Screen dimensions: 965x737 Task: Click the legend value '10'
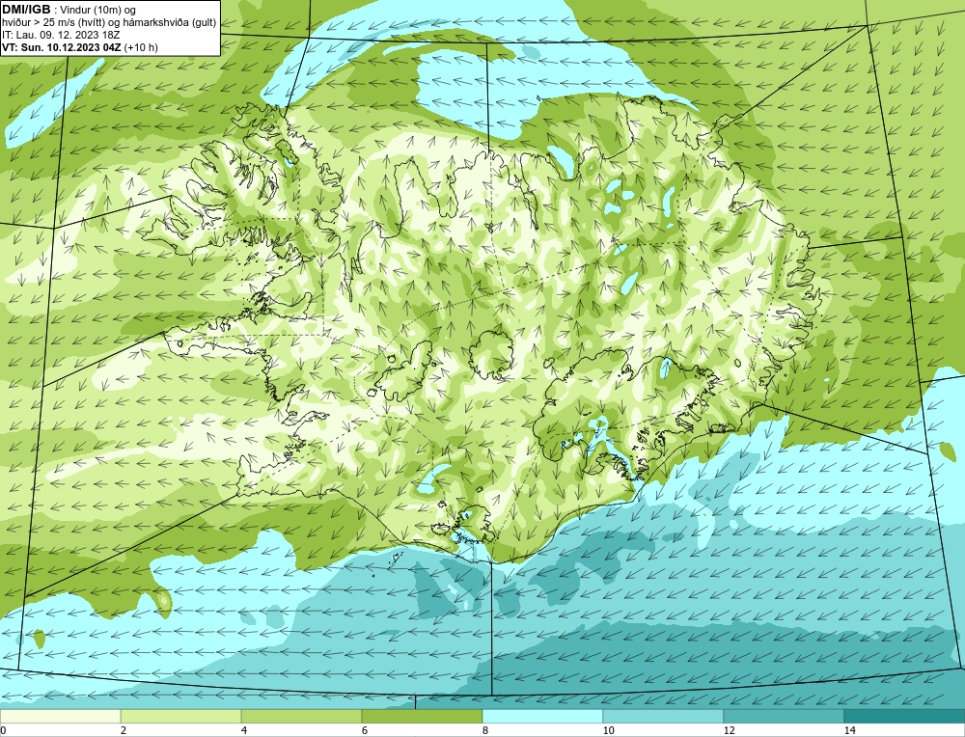pos(608,730)
